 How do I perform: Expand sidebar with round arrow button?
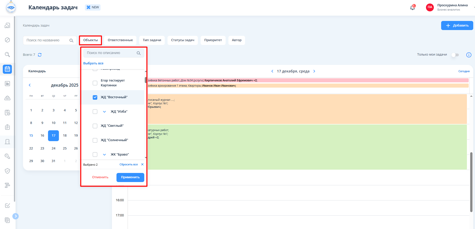[x=16, y=216]
